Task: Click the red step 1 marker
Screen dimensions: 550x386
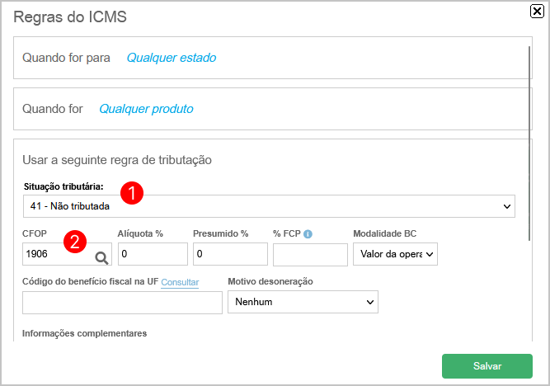Action: tap(132, 193)
